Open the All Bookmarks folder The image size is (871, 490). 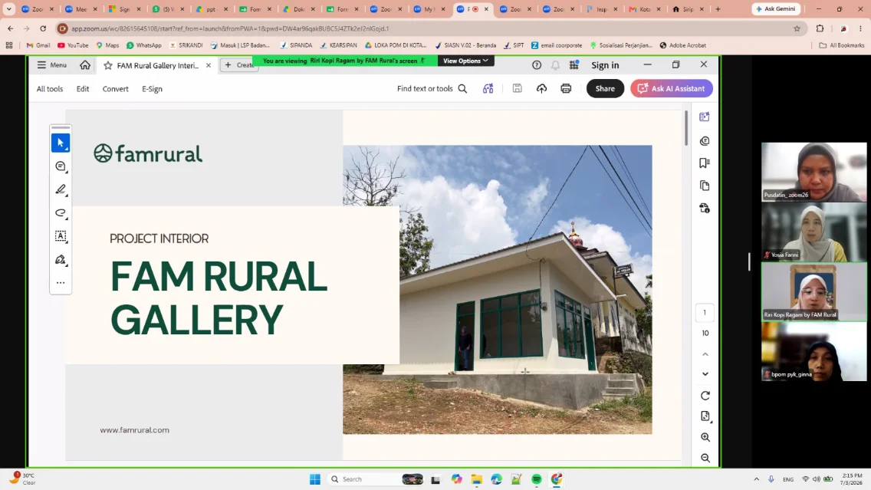(842, 45)
